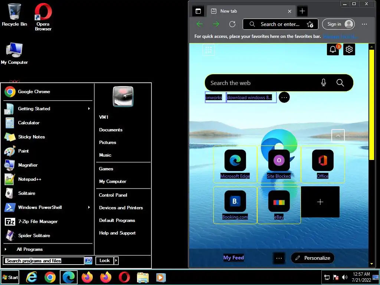Open the Recycle Bin desktop icon
The height and width of the screenshot is (285, 380).
click(x=14, y=14)
